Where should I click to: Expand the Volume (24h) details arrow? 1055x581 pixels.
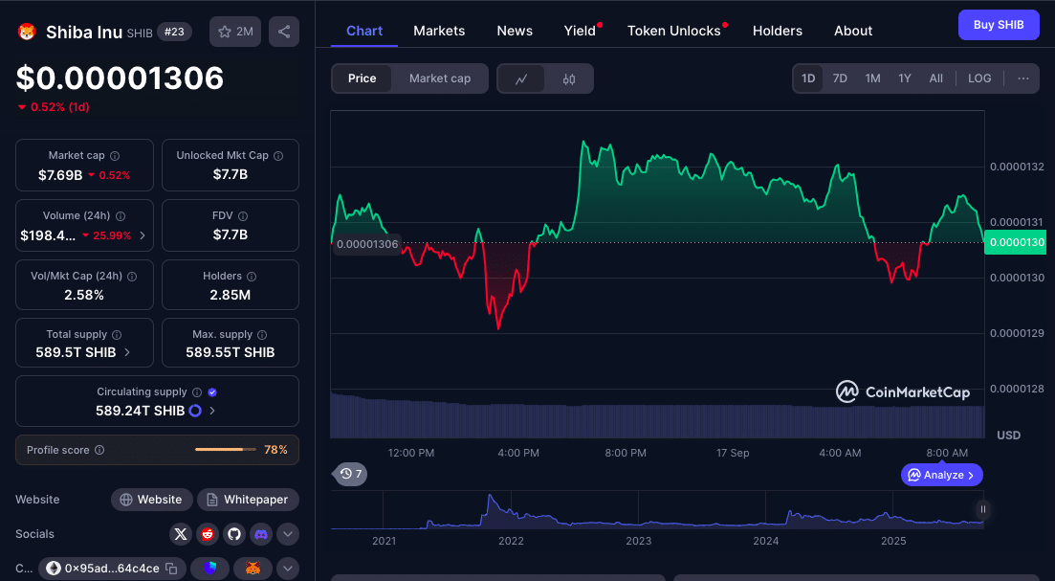(142, 235)
